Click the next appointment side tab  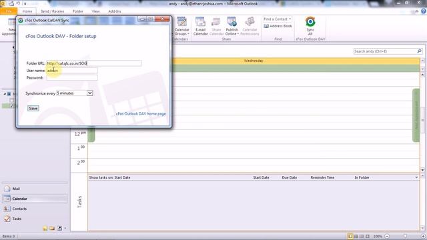(416, 115)
